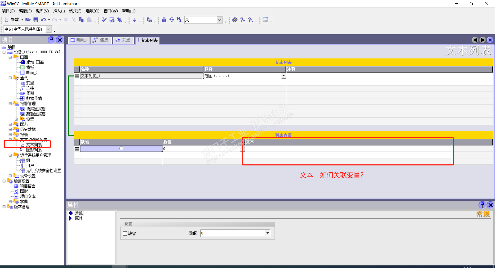
Task: Go to previous editor tab arrow
Action: (x=475, y=40)
